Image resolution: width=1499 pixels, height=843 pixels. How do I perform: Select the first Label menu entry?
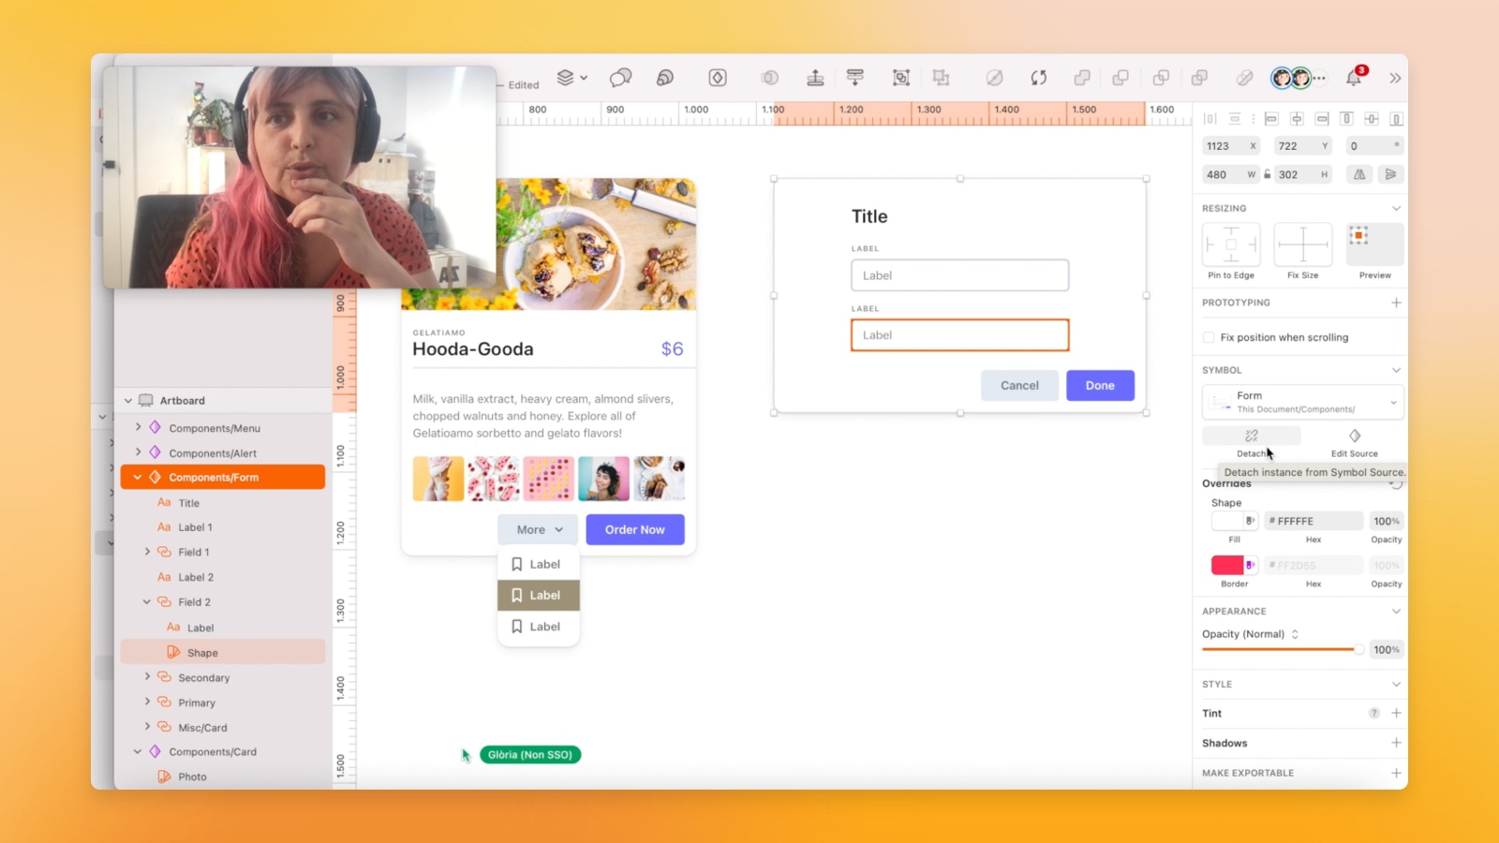tap(538, 564)
